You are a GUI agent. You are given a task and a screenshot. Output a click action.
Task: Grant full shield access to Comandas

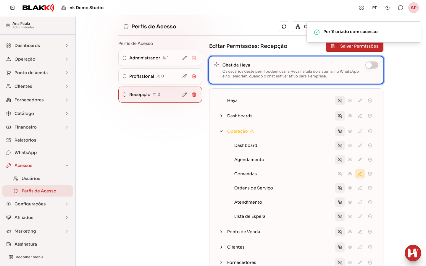point(370,174)
